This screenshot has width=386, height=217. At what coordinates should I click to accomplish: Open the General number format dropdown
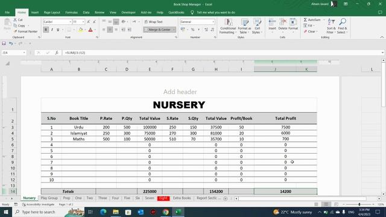[213, 22]
